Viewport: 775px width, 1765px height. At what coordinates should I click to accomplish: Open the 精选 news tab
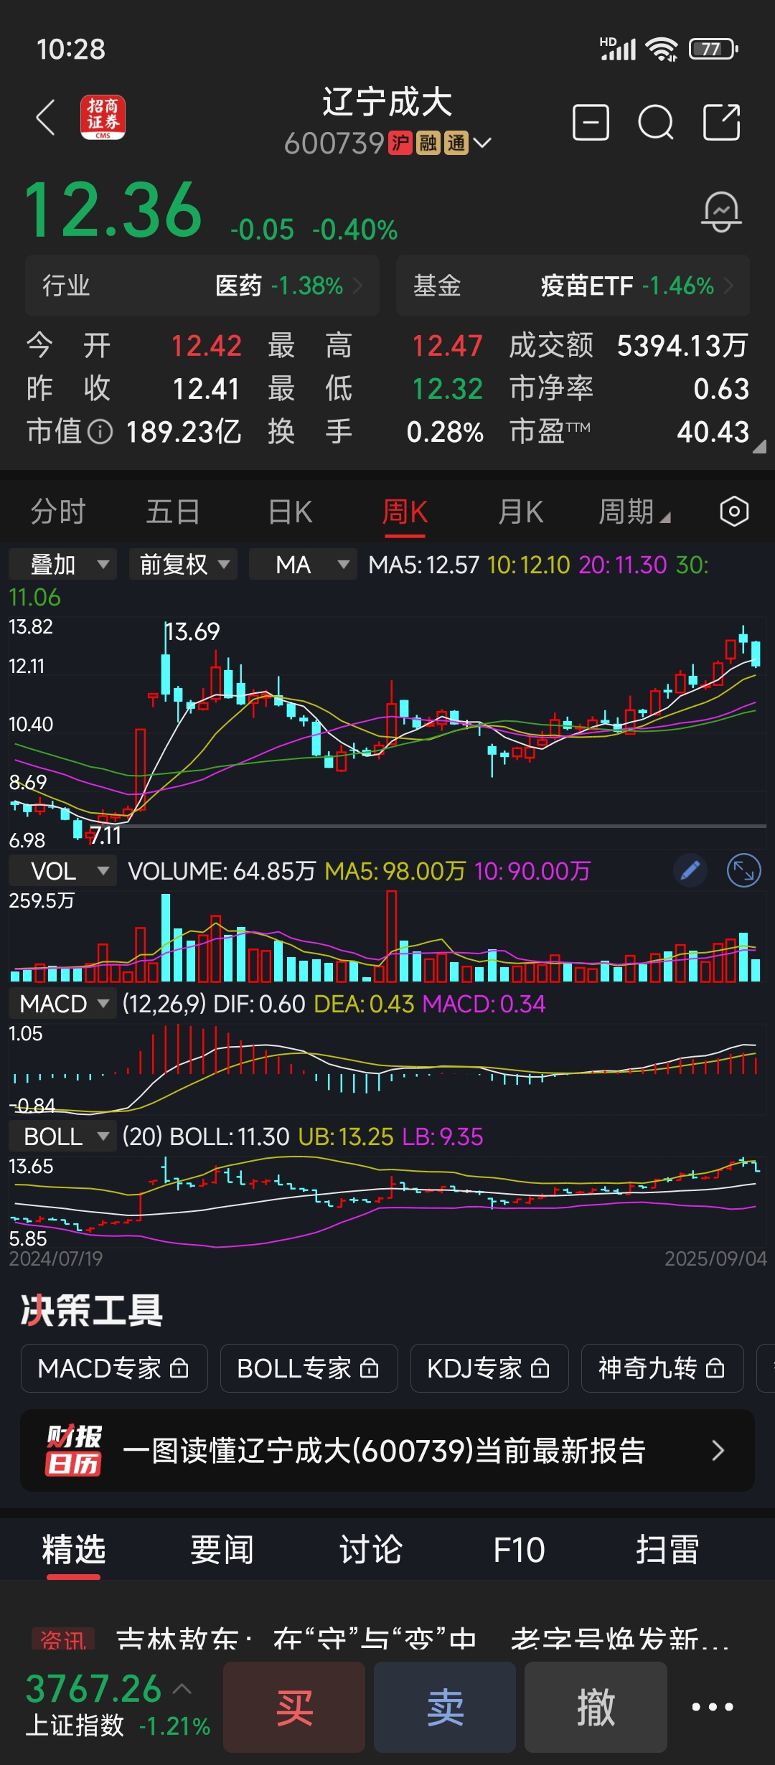pos(73,1550)
